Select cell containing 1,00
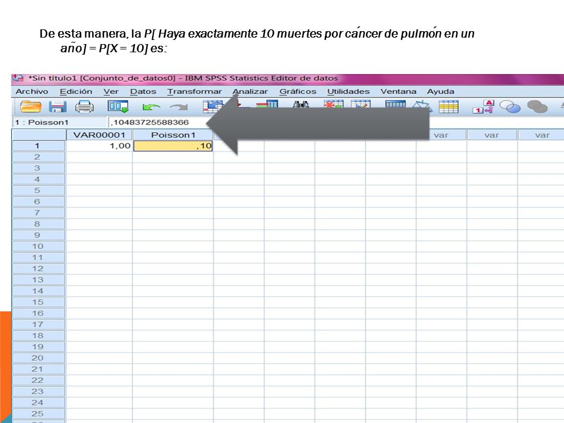The image size is (564, 423). pyautogui.click(x=99, y=146)
